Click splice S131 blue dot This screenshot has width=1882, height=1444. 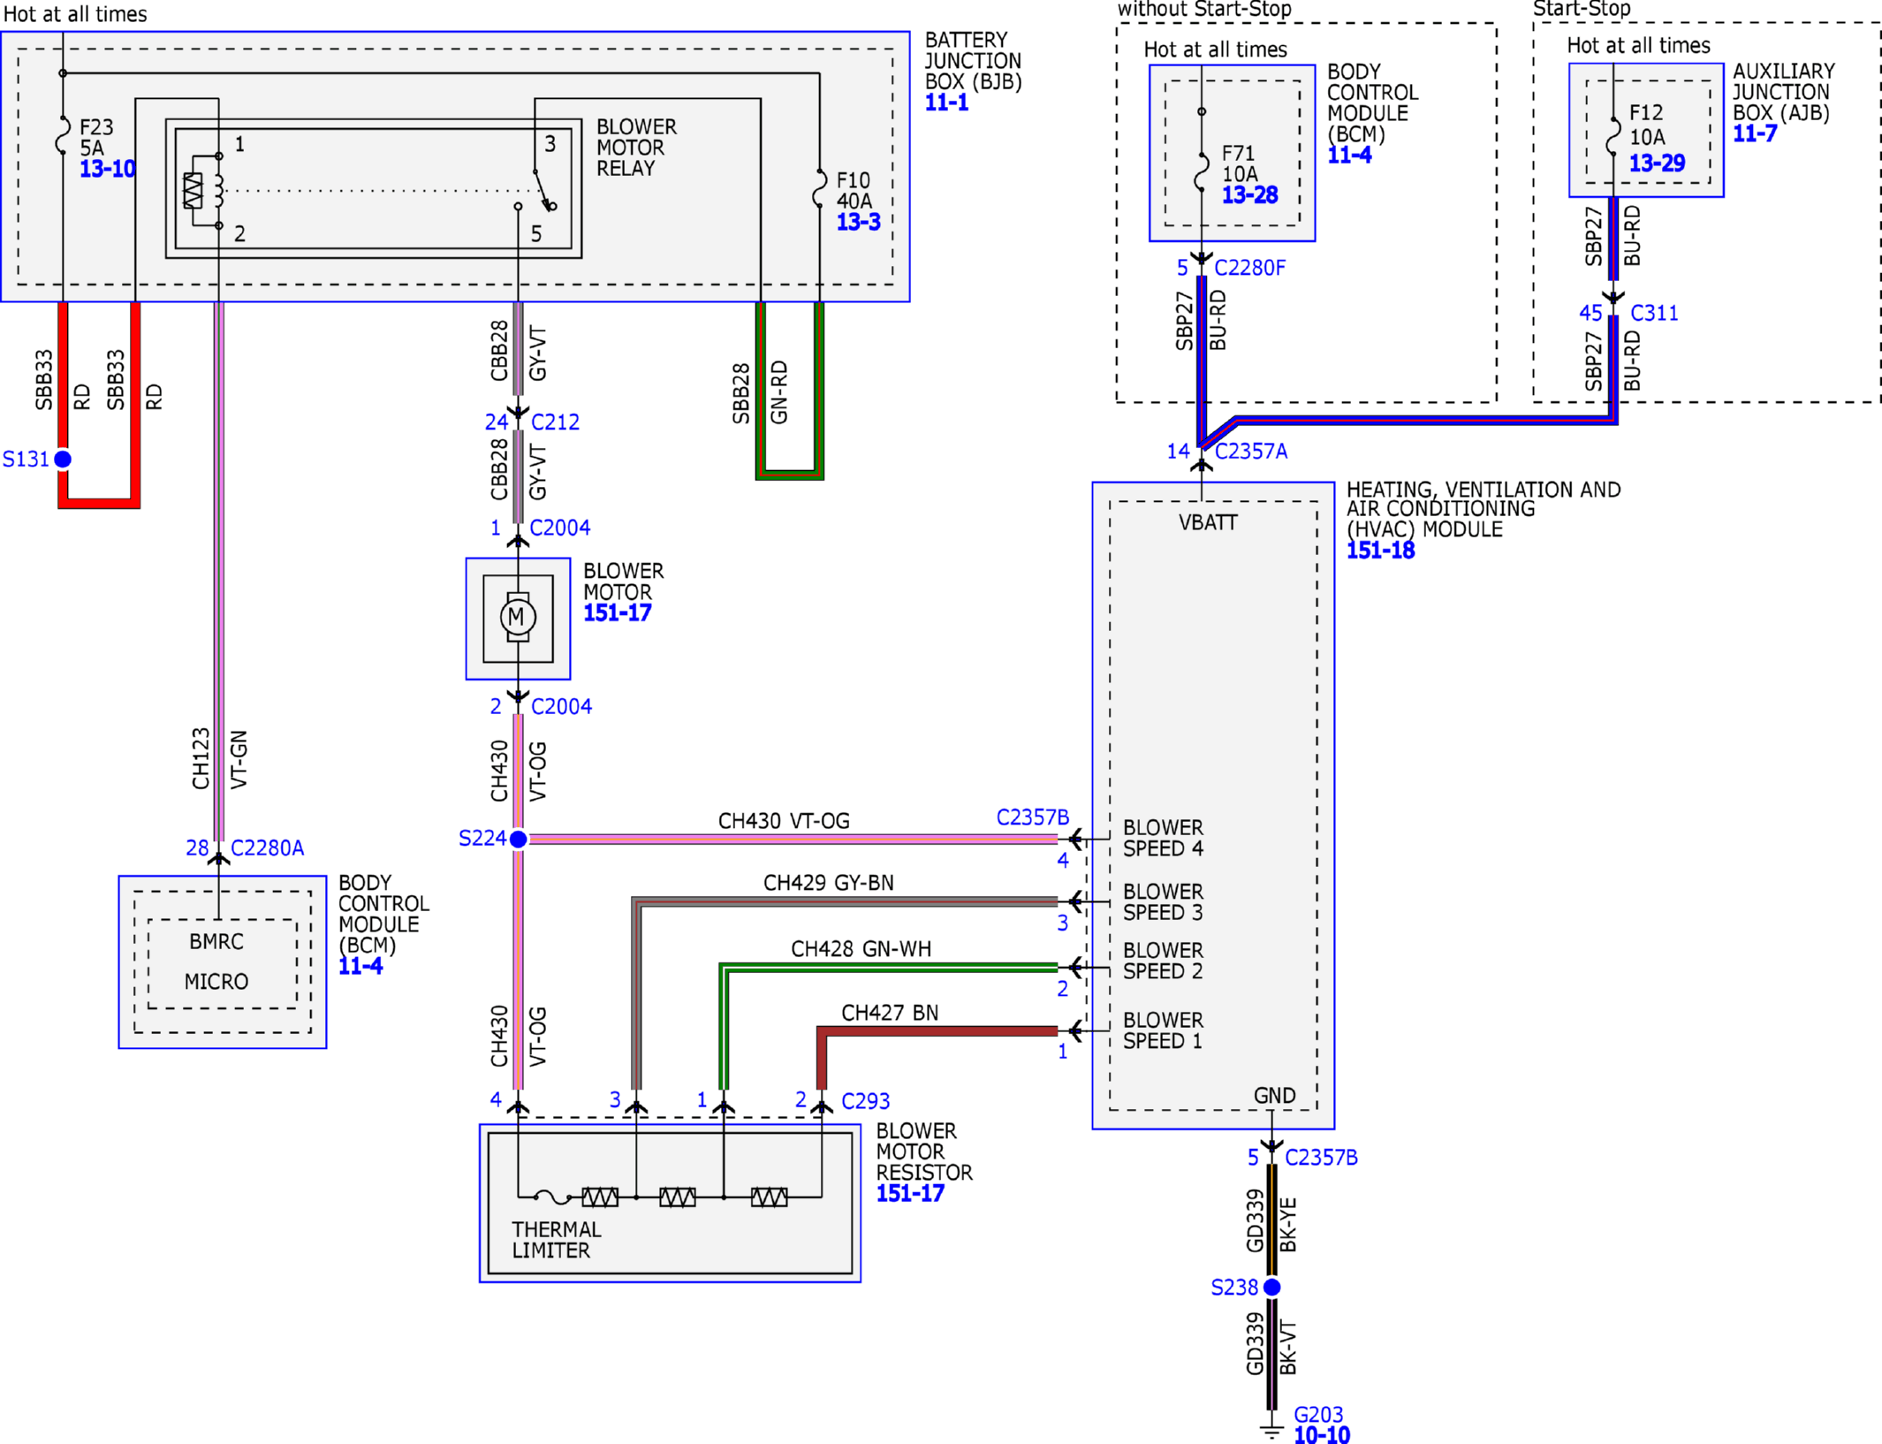tap(63, 459)
